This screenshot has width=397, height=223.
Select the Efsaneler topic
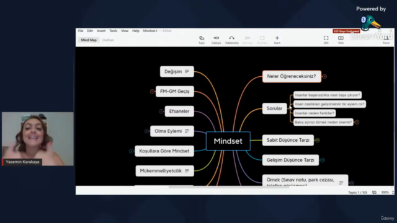[x=179, y=111]
